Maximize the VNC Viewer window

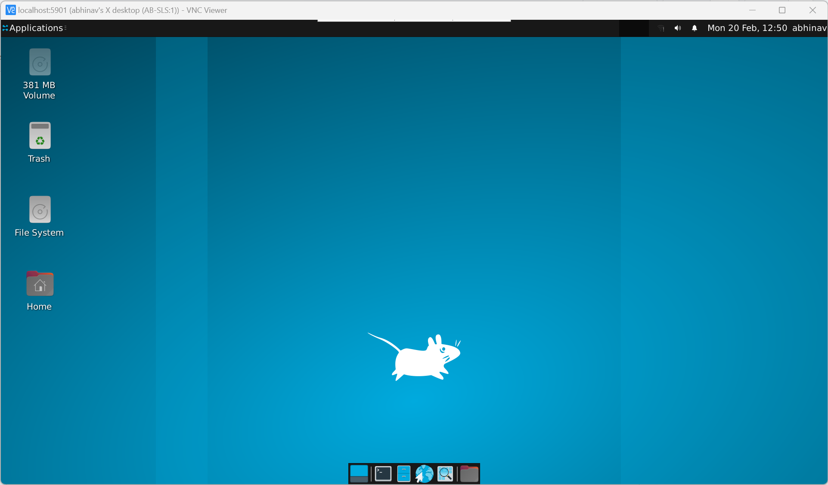[x=782, y=10]
